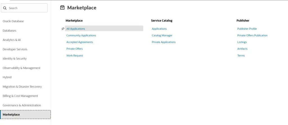The height and width of the screenshot is (125, 288).
Task: Click the Marketplace shopping bag header icon
Action: (x=62, y=8)
